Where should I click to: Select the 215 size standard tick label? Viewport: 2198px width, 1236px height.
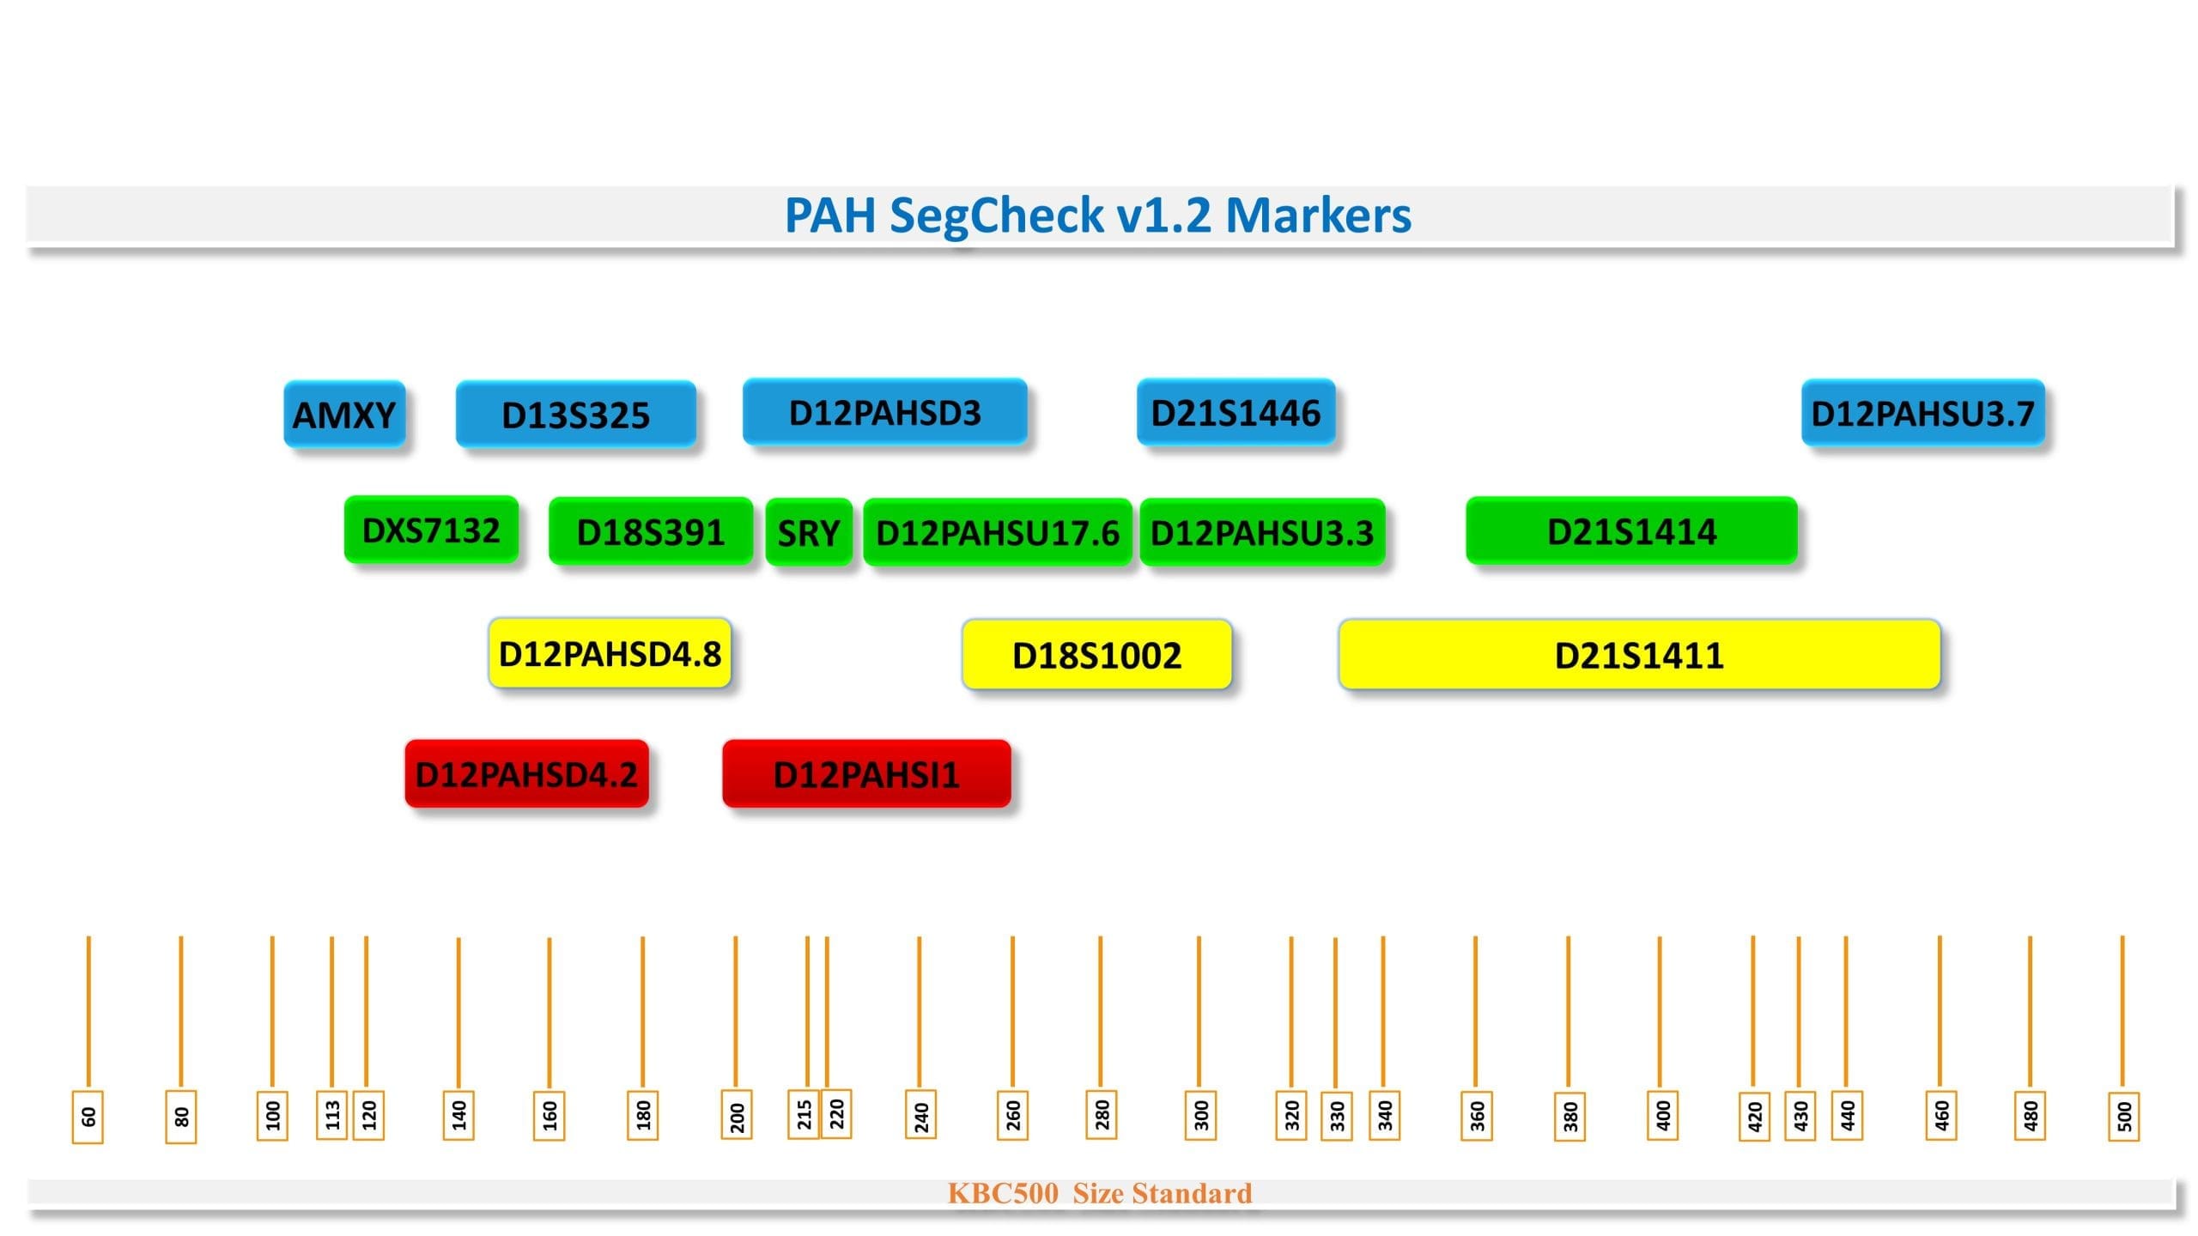pyautogui.click(x=804, y=1114)
